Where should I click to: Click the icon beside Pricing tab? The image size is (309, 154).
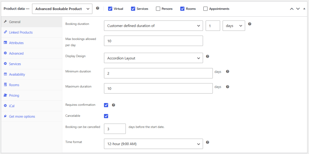point(5,95)
